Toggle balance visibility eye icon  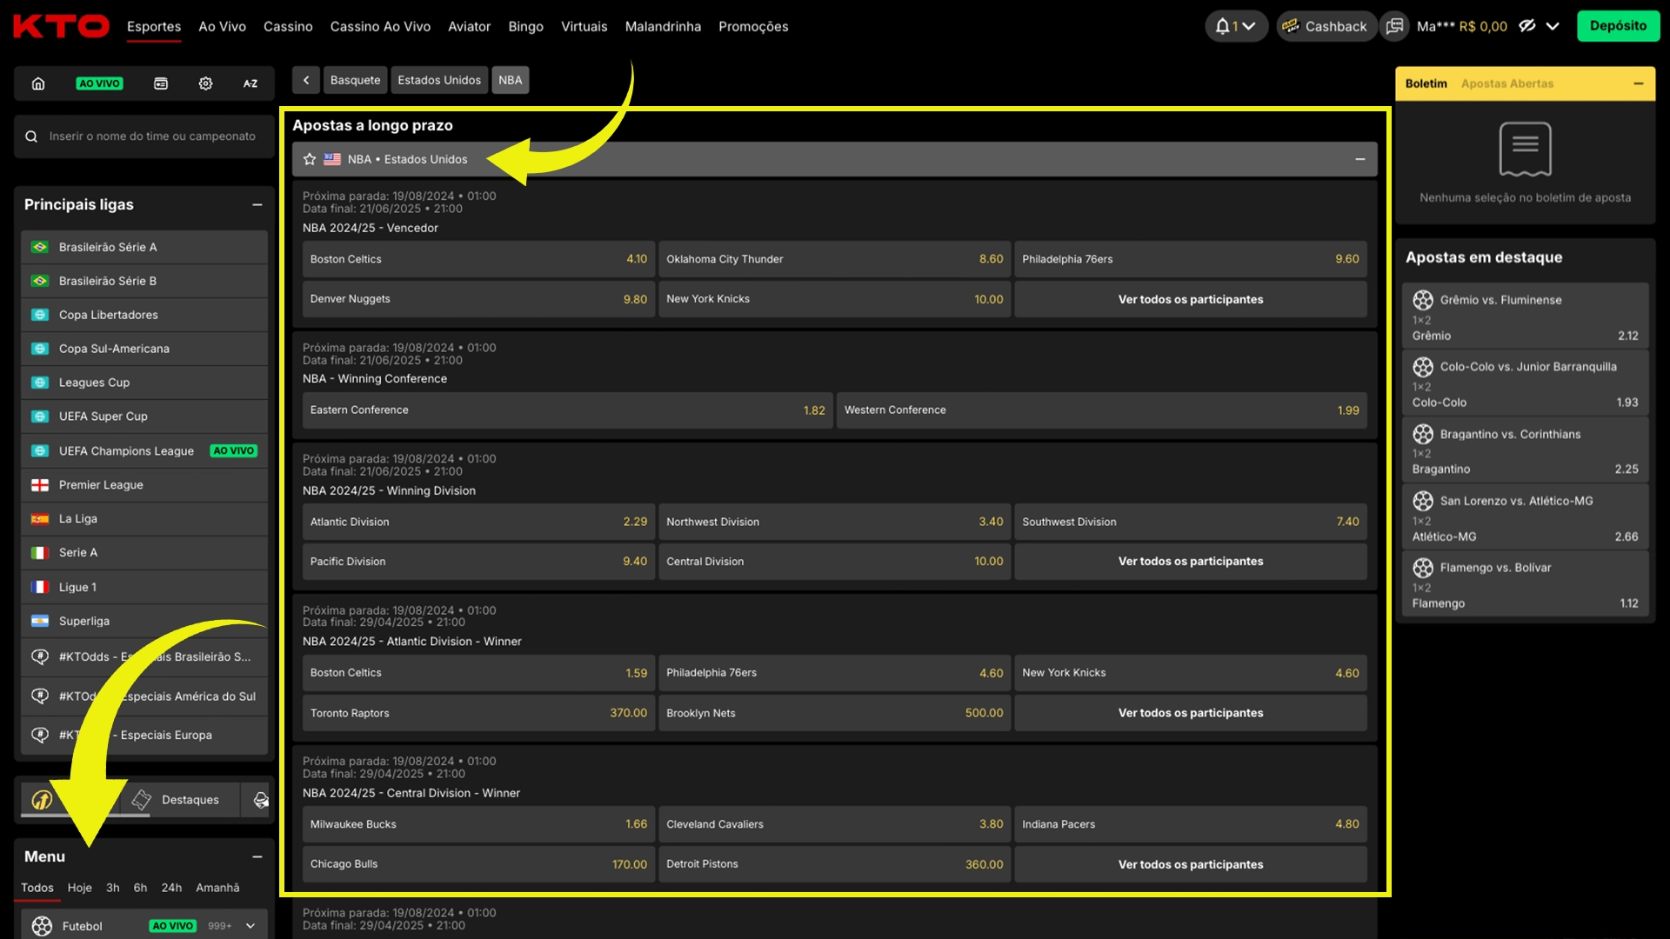pos(1527,26)
